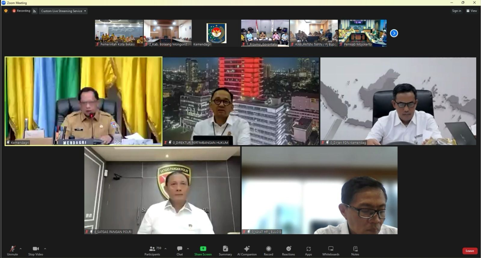
Task: Leave the meeting
Action: point(470,251)
